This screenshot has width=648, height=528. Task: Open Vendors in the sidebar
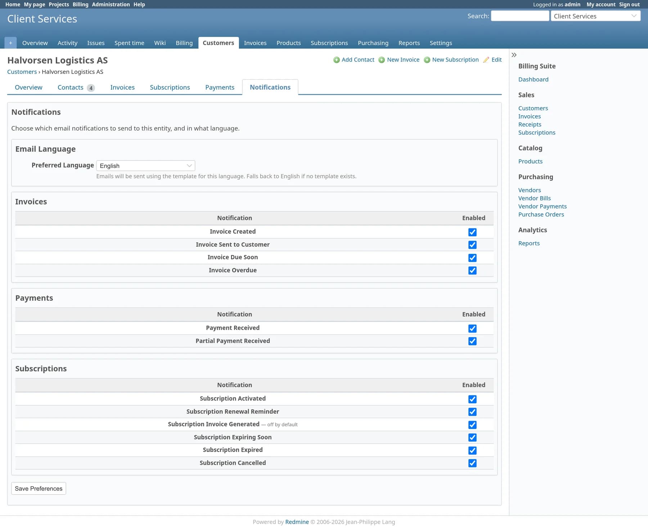point(530,190)
